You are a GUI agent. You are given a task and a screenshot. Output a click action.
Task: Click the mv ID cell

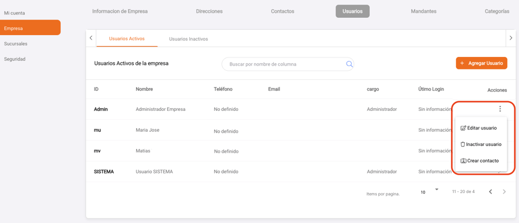(x=97, y=151)
